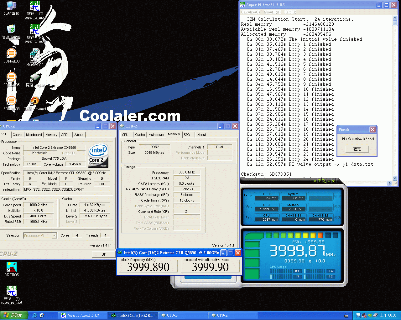Click the FSB:DRAM 2:3 value
This screenshot has width=401, height=320.
[x=187, y=178]
